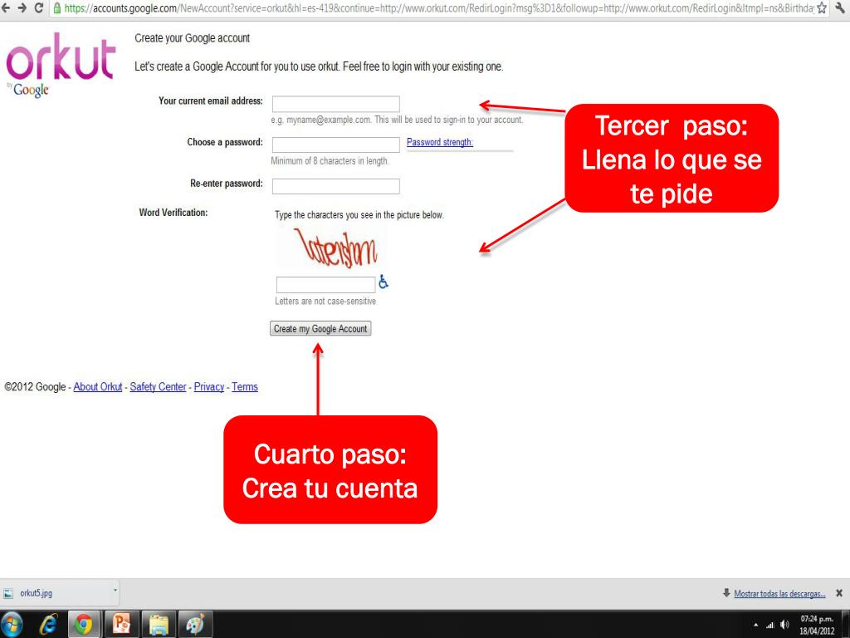Open the Windows Start button

12,625
